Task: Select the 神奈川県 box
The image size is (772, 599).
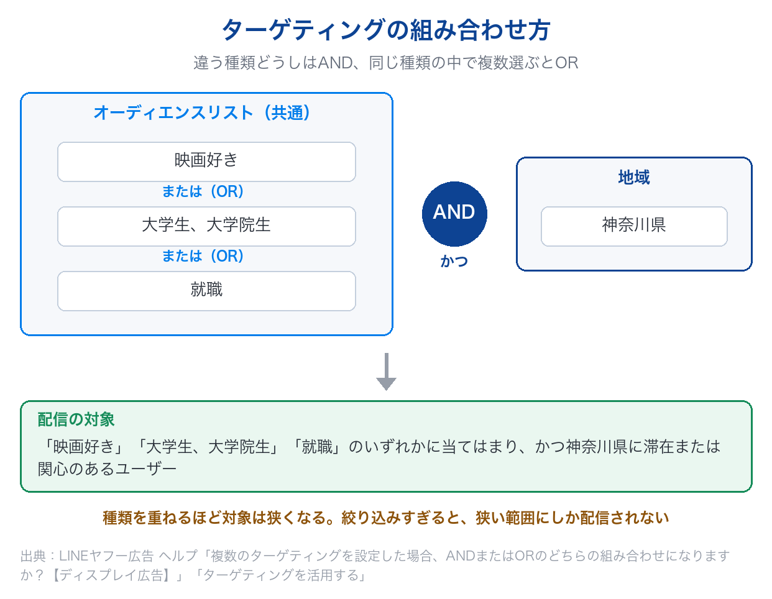Action: (x=634, y=226)
